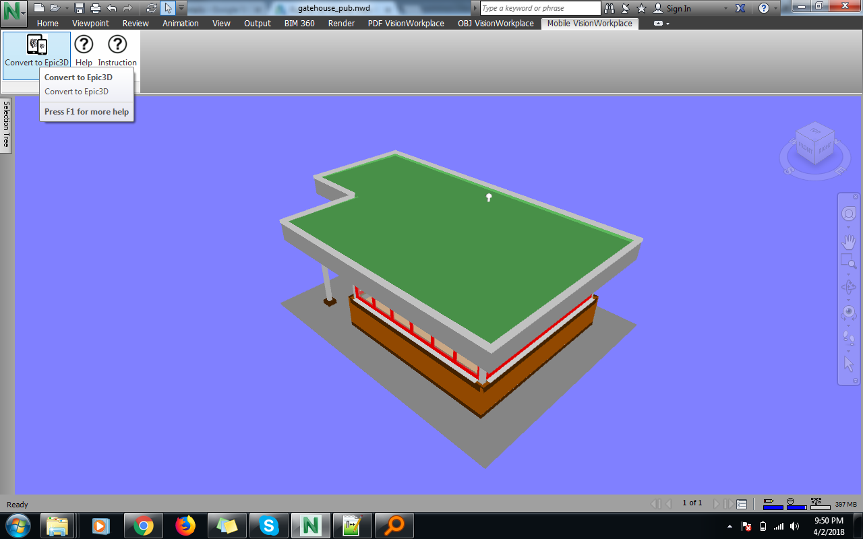Viewport: 863px width, 539px height.
Task: Refresh the model with the circular arrows icon
Action: (x=152, y=8)
